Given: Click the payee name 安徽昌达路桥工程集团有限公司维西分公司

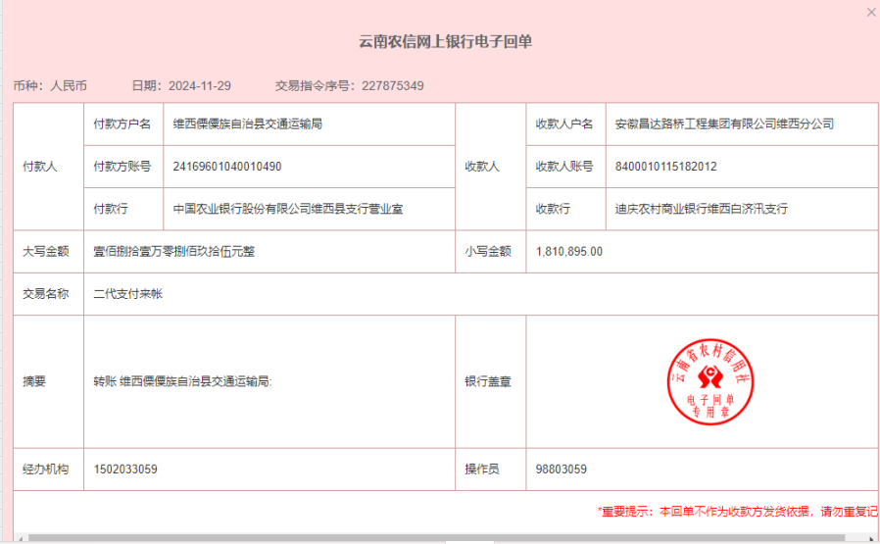Looking at the screenshot, I should click(724, 124).
